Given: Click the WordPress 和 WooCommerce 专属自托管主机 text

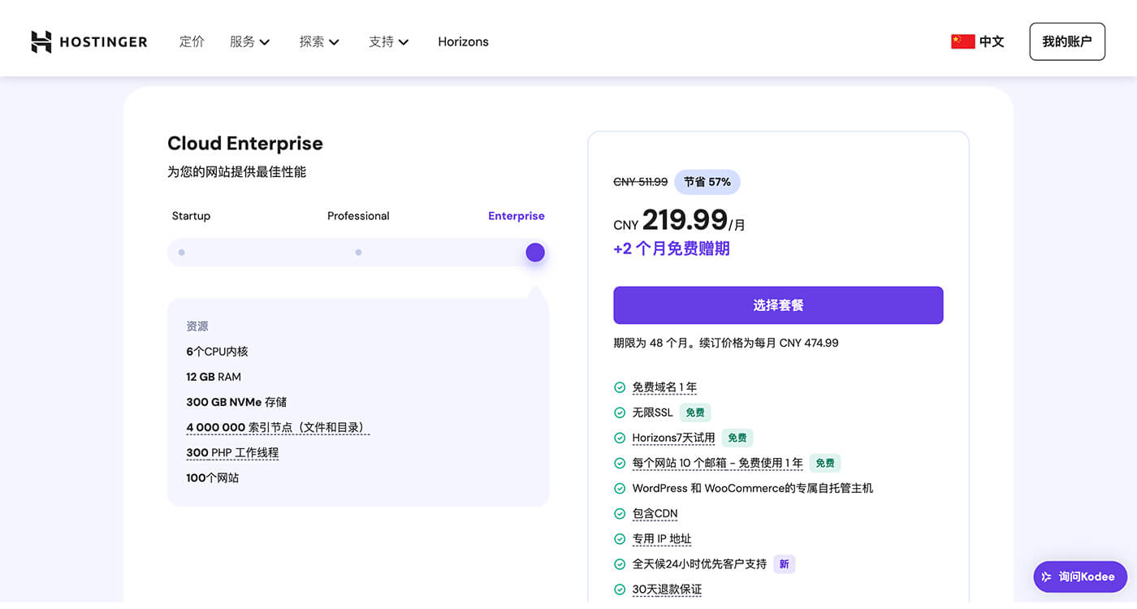Looking at the screenshot, I should point(753,488).
